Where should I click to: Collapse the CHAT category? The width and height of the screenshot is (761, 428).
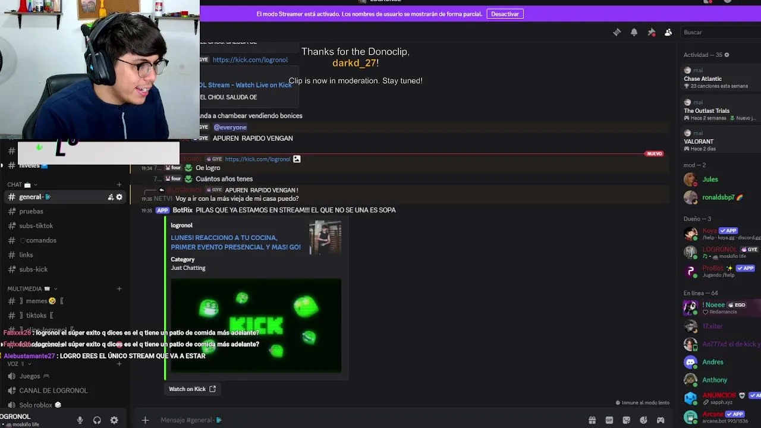(x=23, y=185)
